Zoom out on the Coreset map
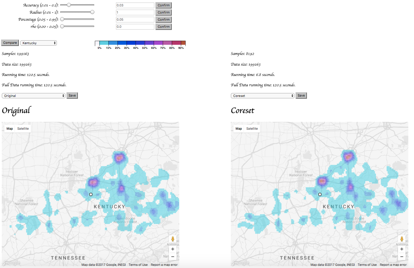The height and width of the screenshot is (268, 414). (402, 257)
